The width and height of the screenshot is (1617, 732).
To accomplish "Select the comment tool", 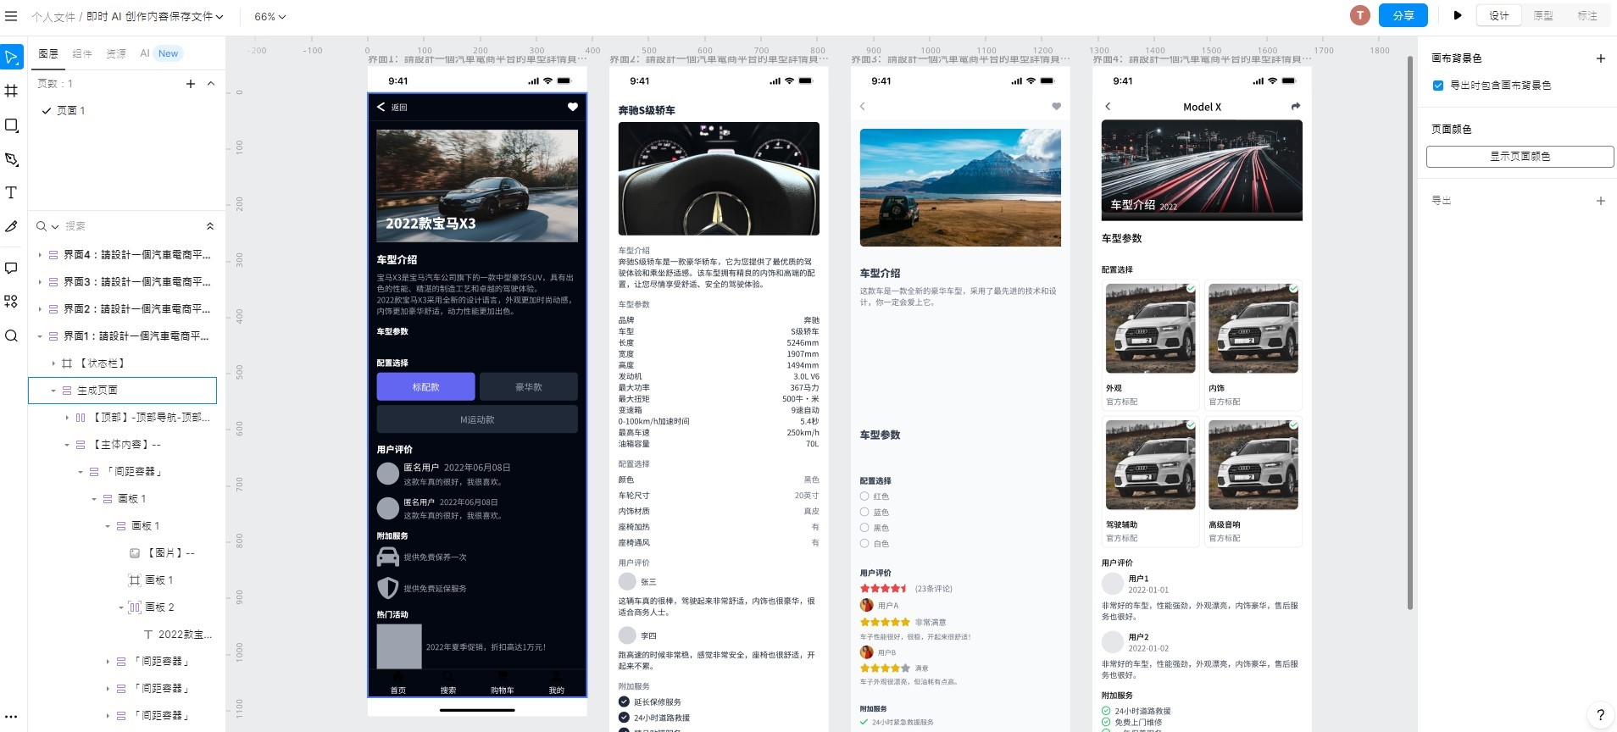I will point(11,268).
